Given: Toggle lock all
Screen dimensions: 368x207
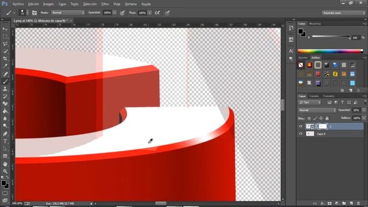Looking at the screenshot, I should tap(327, 118).
